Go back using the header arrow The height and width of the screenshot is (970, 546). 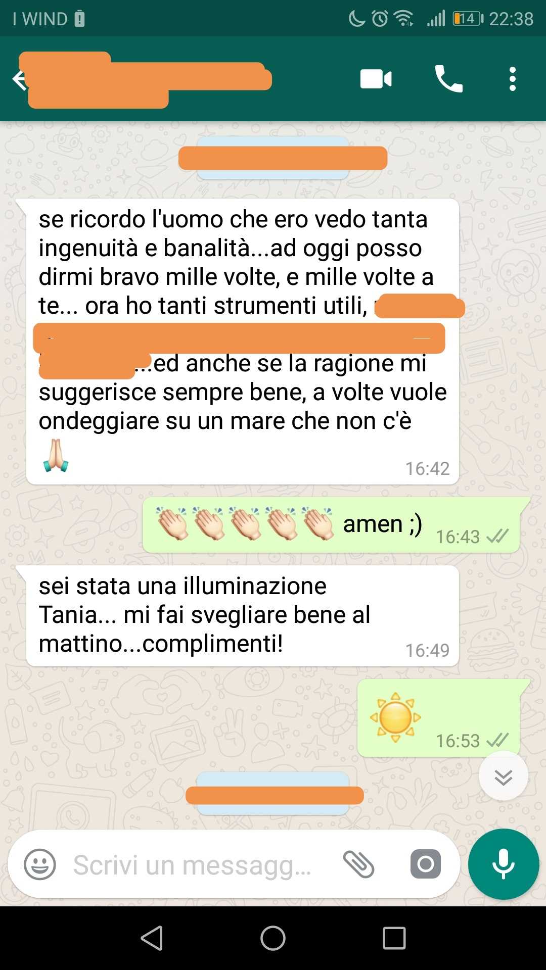click(19, 80)
